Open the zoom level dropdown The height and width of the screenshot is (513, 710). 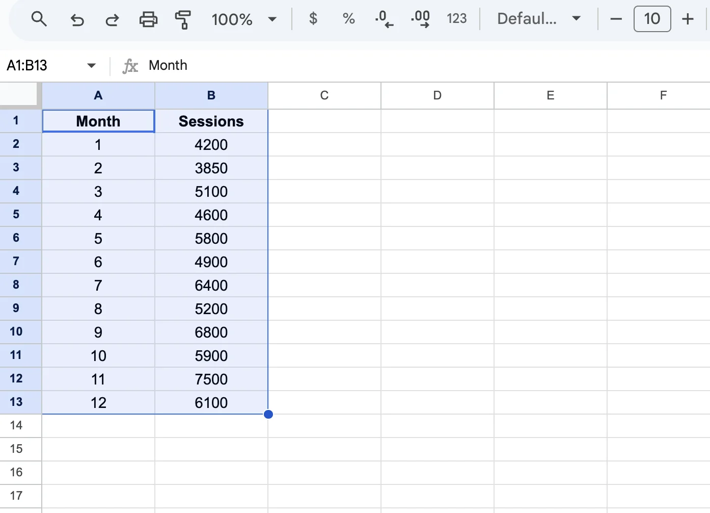click(243, 19)
